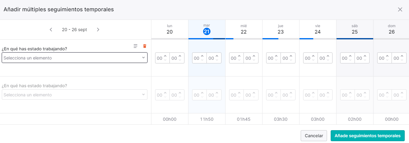The height and width of the screenshot is (143, 409).
Task: Go to previous week using left chevron
Action: point(51,30)
